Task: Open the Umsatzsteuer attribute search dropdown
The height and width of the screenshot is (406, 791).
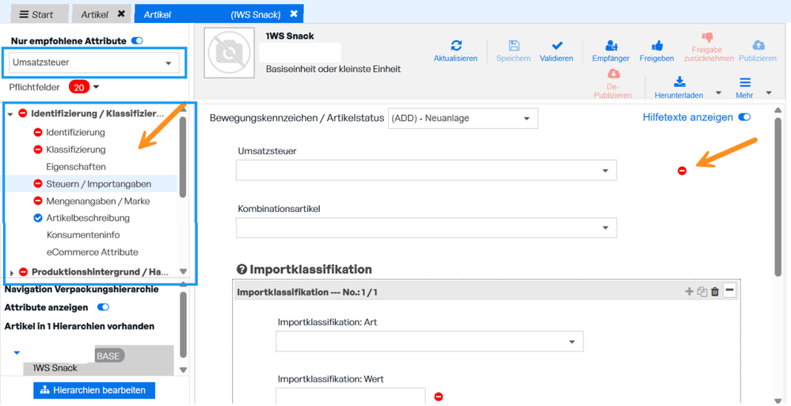Action: tap(94, 63)
